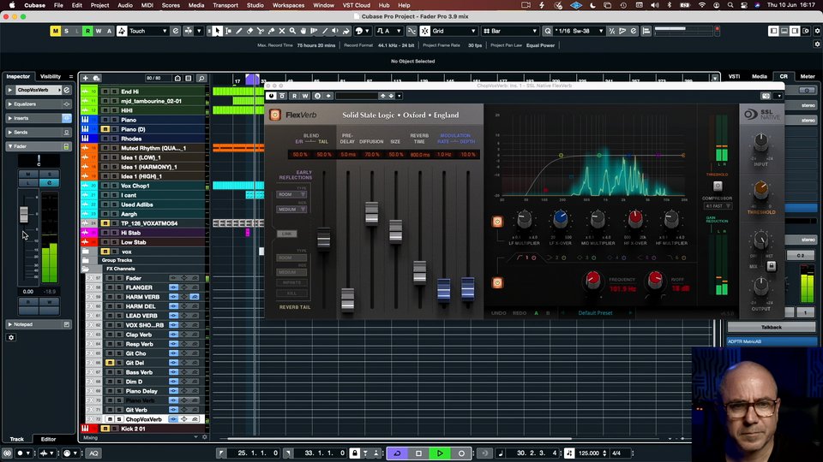Toggle global Solo S state button
823x462 pixels.
click(66, 31)
